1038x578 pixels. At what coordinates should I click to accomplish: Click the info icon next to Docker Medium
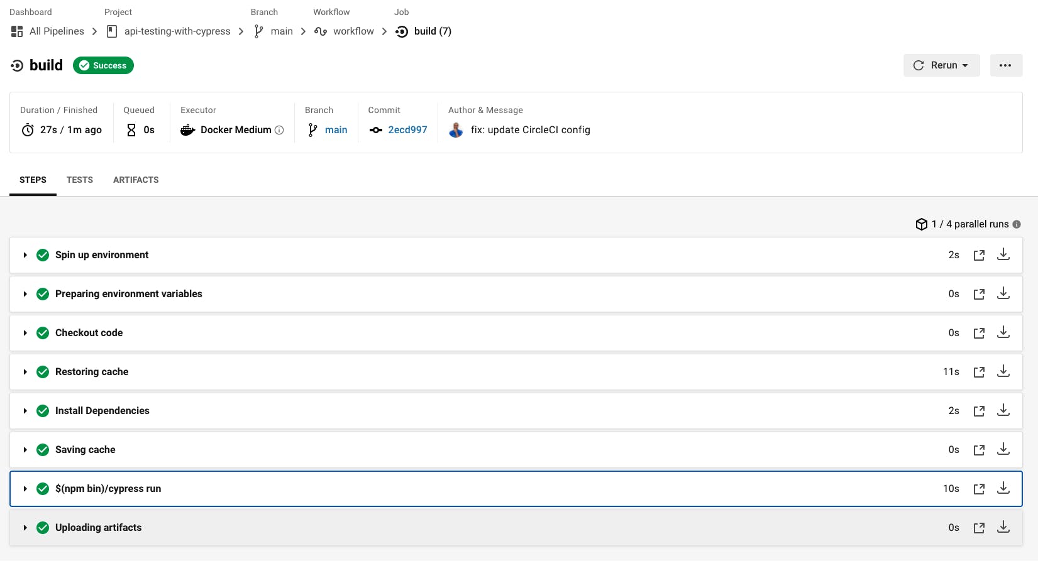click(279, 130)
